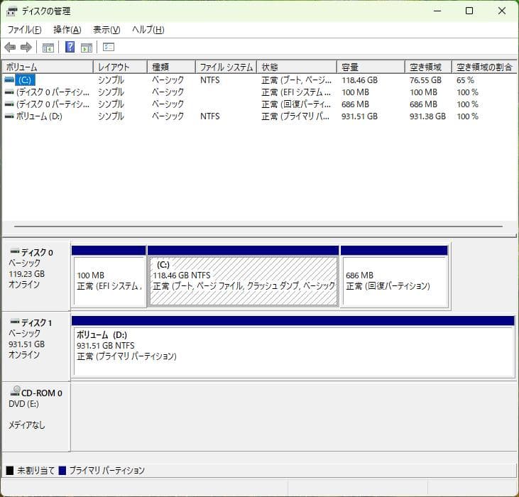Click the black 未割り当て legend swatch
The image size is (519, 497).
(10, 470)
